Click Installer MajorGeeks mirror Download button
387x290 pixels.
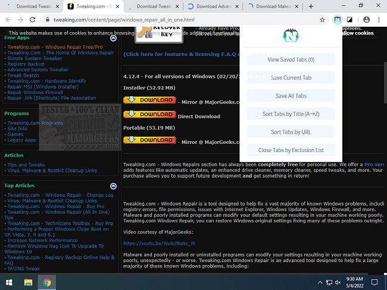[149, 100]
